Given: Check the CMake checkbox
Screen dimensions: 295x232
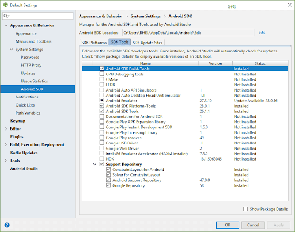Looking at the screenshot, I should (x=101, y=79).
